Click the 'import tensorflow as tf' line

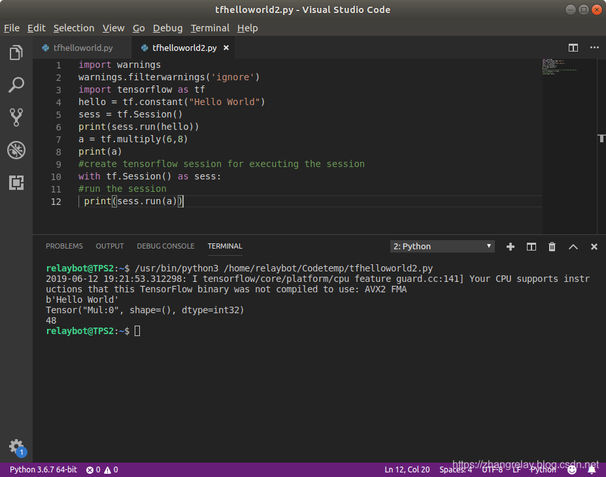coord(141,89)
